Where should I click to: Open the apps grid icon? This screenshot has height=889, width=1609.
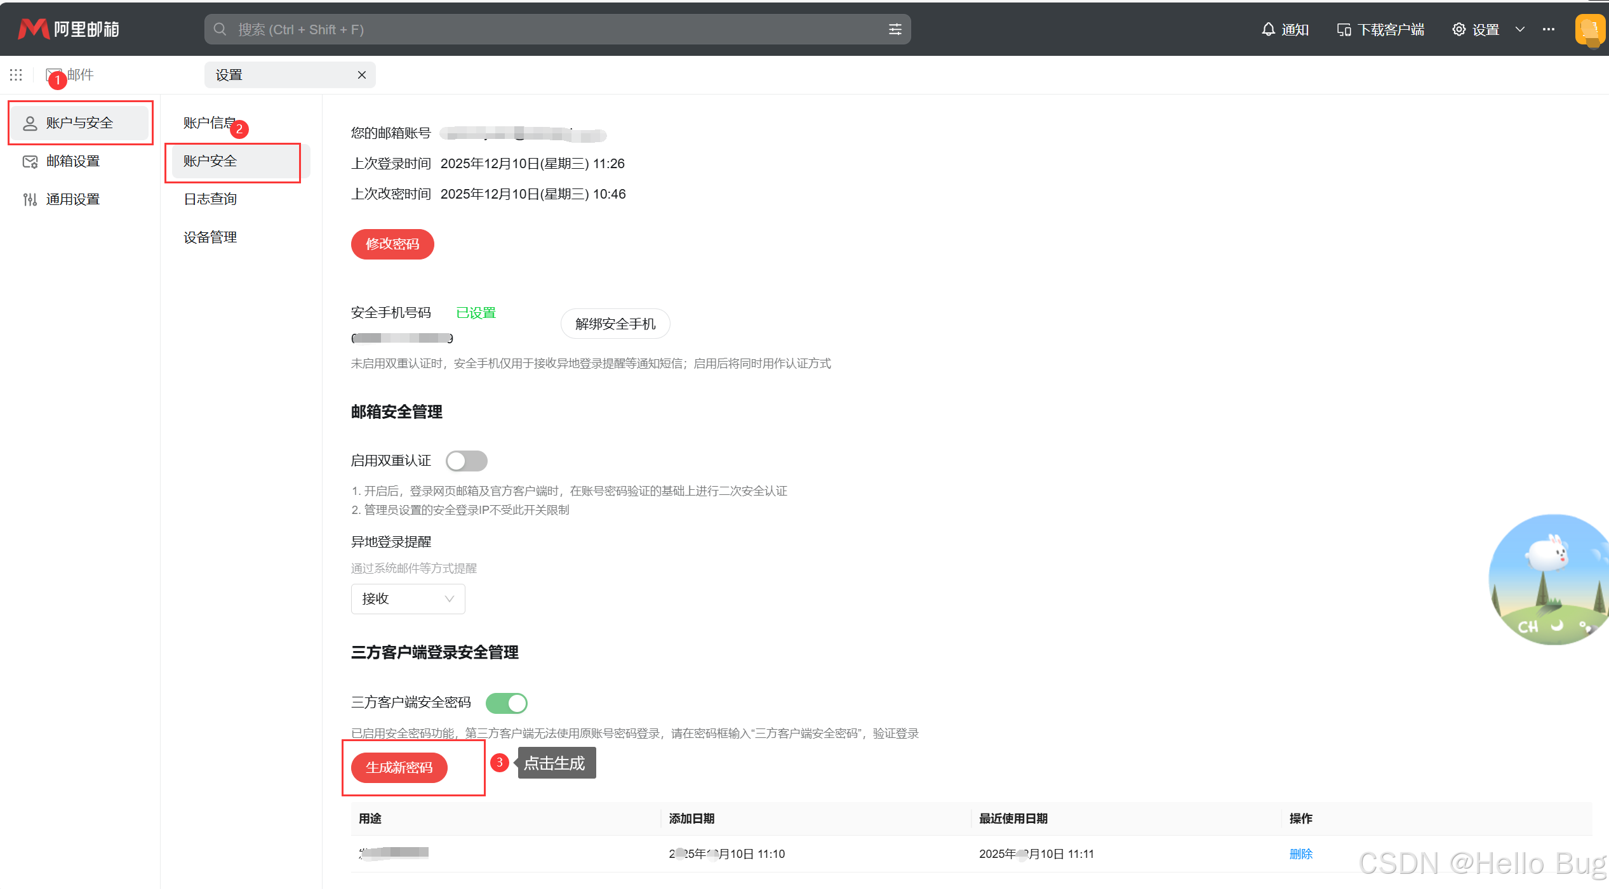[x=16, y=75]
